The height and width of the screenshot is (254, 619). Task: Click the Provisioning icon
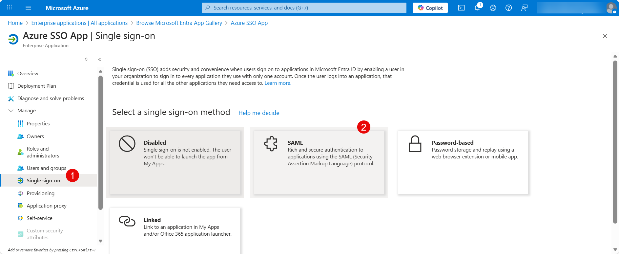tap(20, 193)
